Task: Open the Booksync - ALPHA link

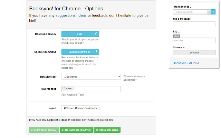Action: 186,63
